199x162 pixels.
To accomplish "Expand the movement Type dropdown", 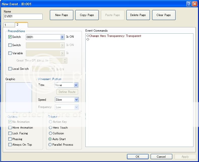I will point(76,85).
